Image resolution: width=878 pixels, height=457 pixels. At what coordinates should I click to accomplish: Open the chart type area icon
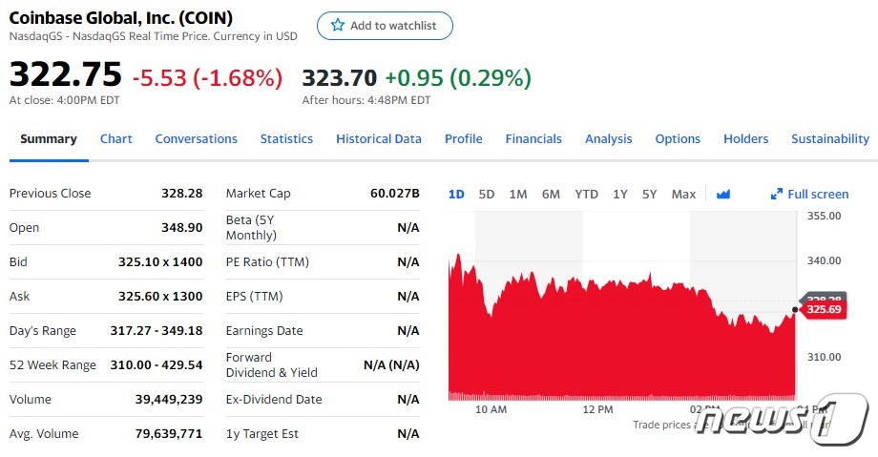pos(723,194)
